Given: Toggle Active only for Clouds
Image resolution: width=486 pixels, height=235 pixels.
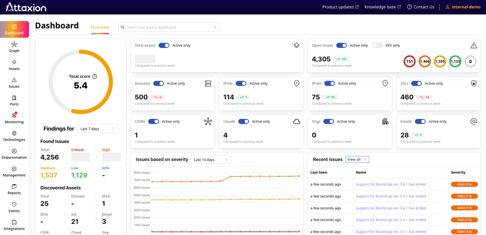Looking at the screenshot, I should coord(243,121).
